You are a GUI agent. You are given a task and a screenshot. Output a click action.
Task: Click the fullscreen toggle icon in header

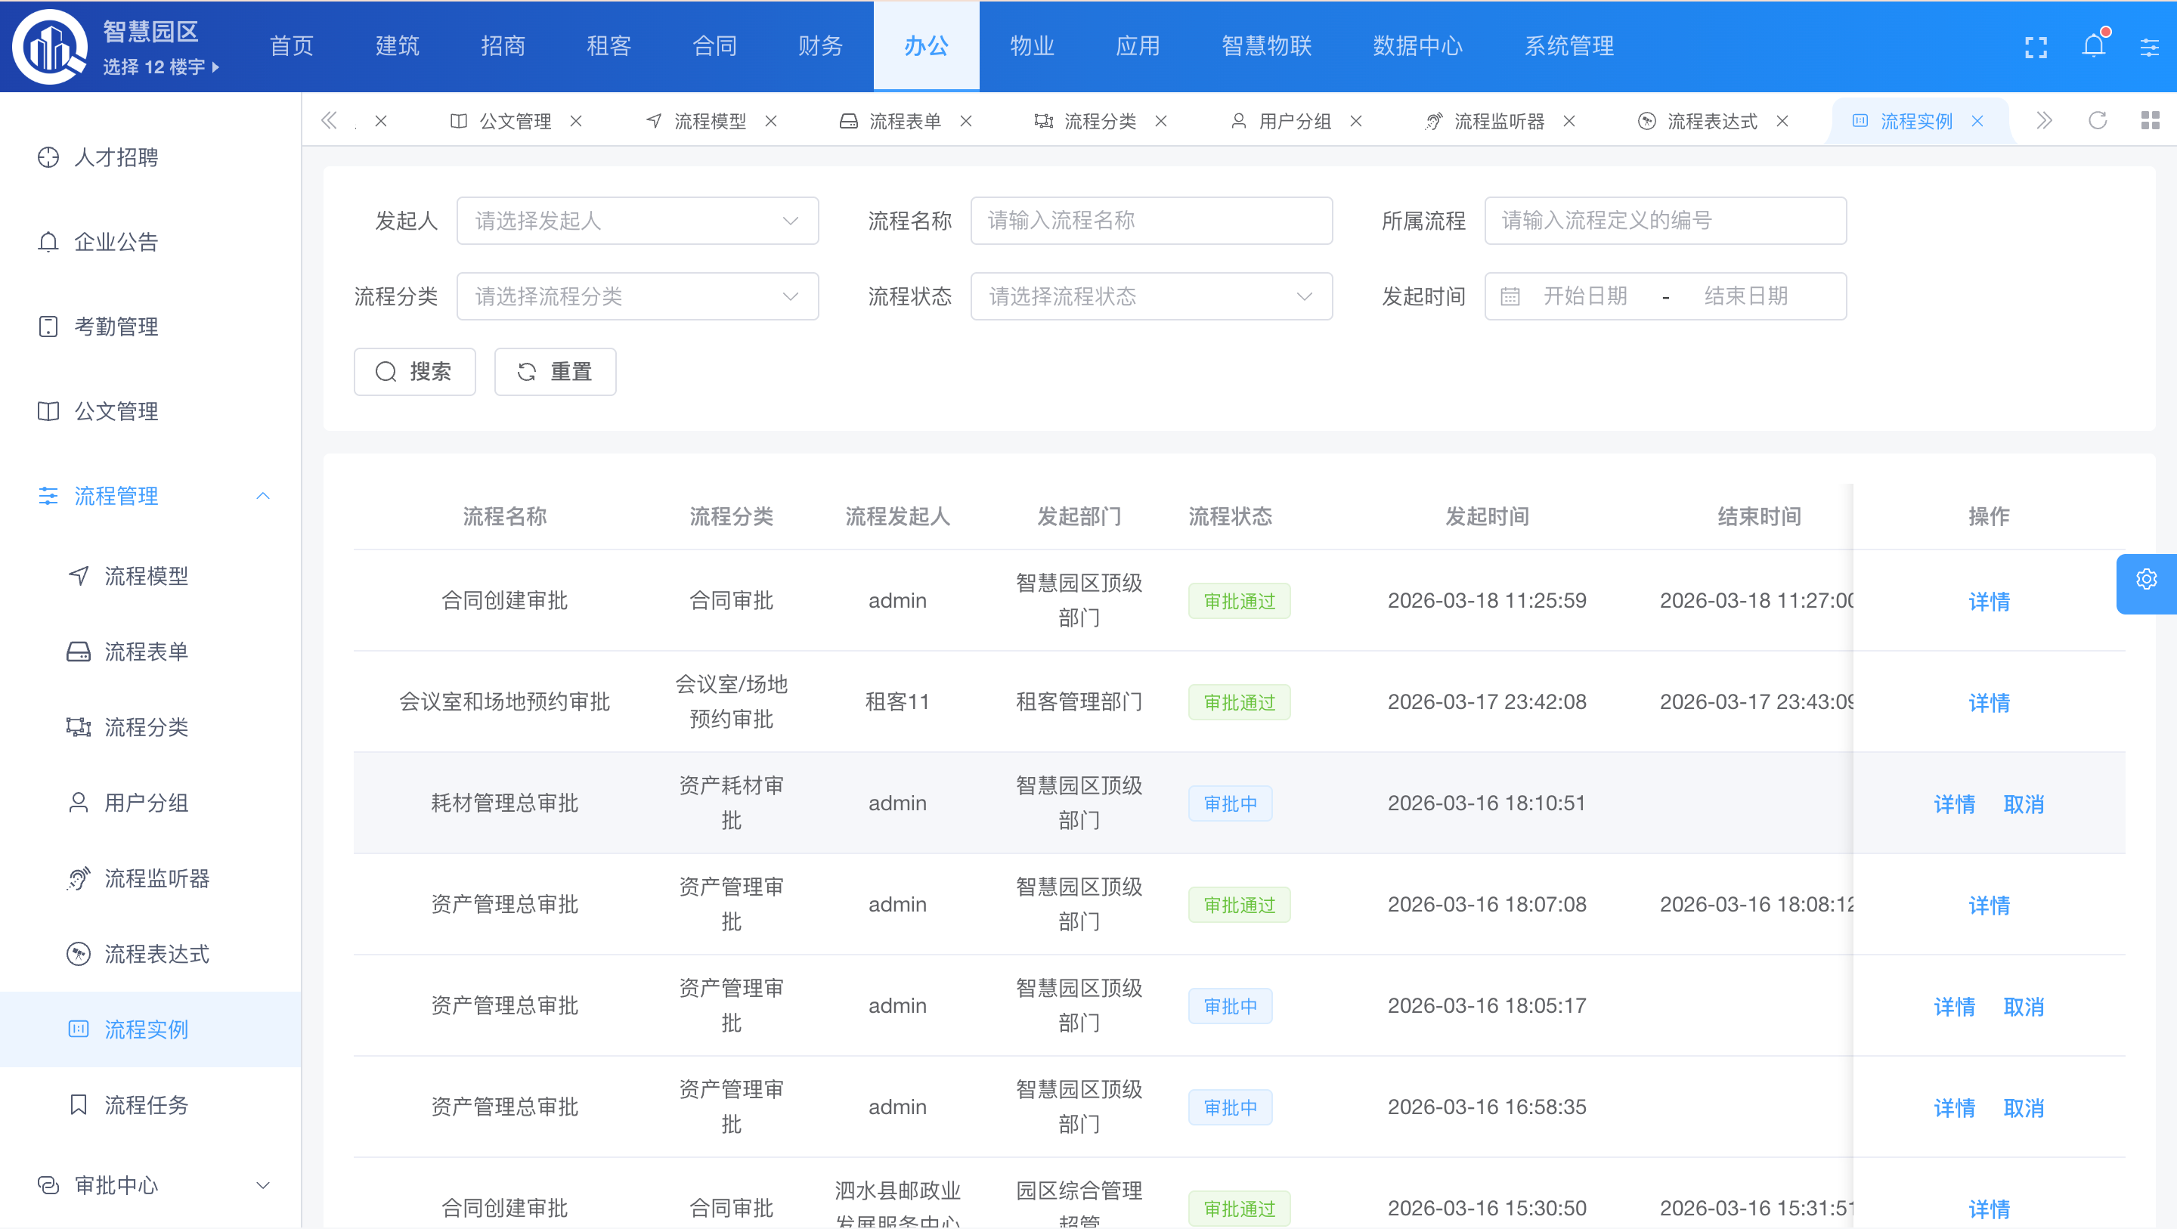pos(2036,47)
